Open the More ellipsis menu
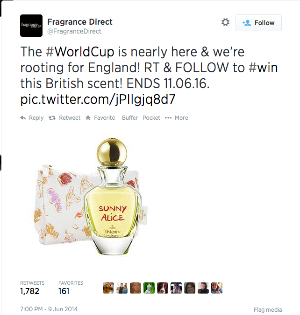 (x=177, y=118)
